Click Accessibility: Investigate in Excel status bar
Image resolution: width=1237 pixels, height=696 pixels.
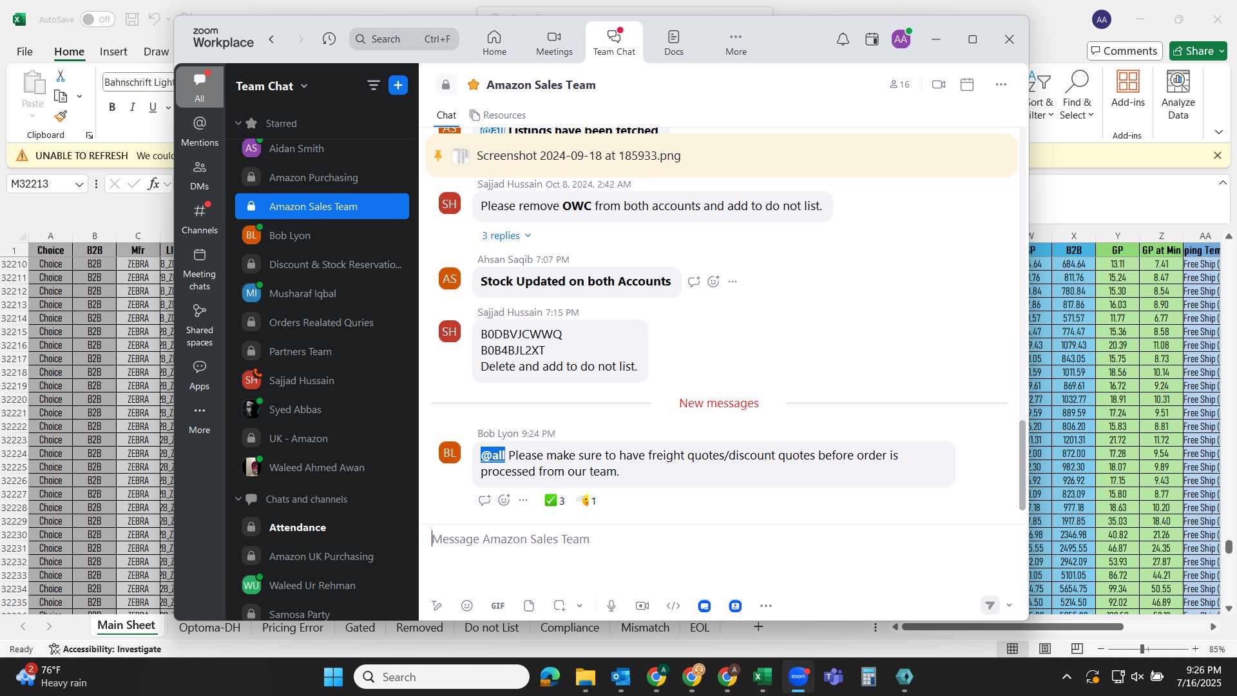105,649
